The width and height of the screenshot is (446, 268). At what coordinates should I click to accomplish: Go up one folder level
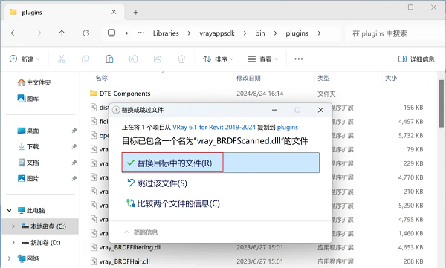(x=62, y=33)
